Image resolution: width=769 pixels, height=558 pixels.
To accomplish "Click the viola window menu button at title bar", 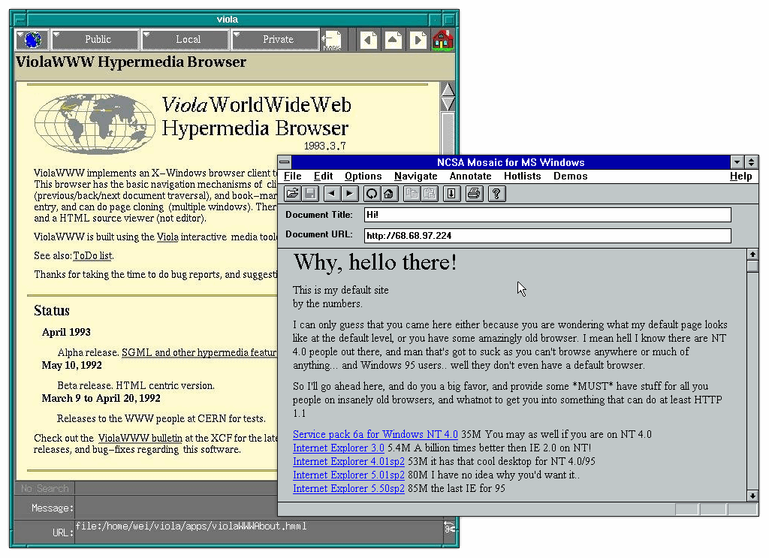I will pos(19,20).
